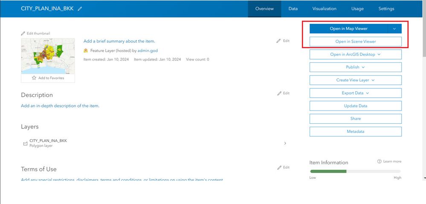
Task: Click the Item Information progress bar
Action: pyautogui.click(x=355, y=172)
